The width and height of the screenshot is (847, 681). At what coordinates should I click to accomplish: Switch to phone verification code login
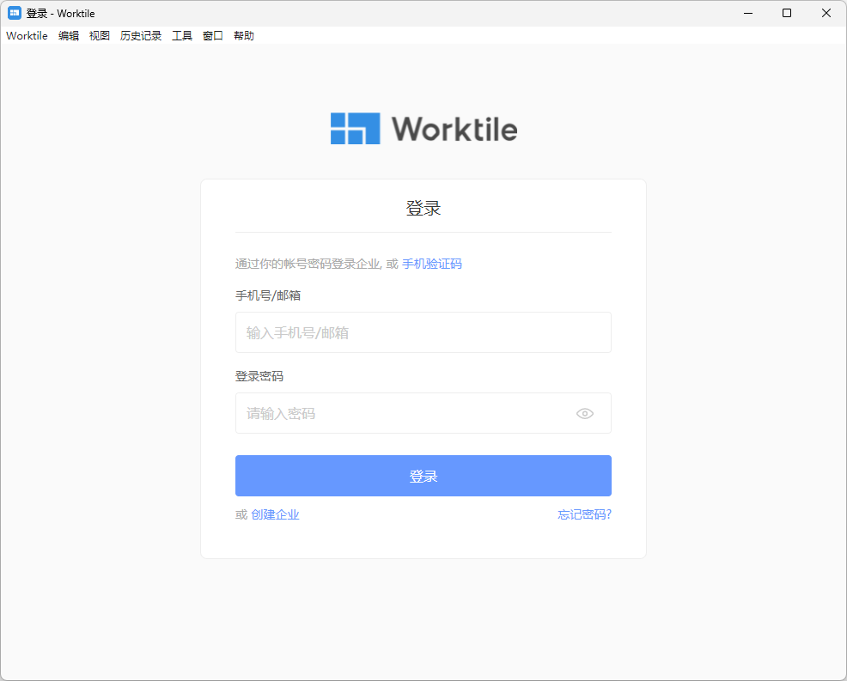click(432, 263)
